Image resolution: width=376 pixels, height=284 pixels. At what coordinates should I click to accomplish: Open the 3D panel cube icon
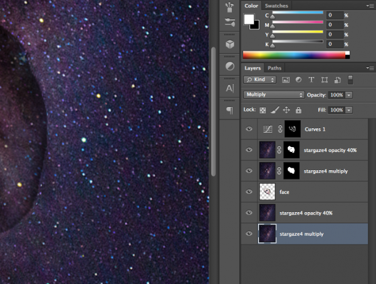click(229, 45)
